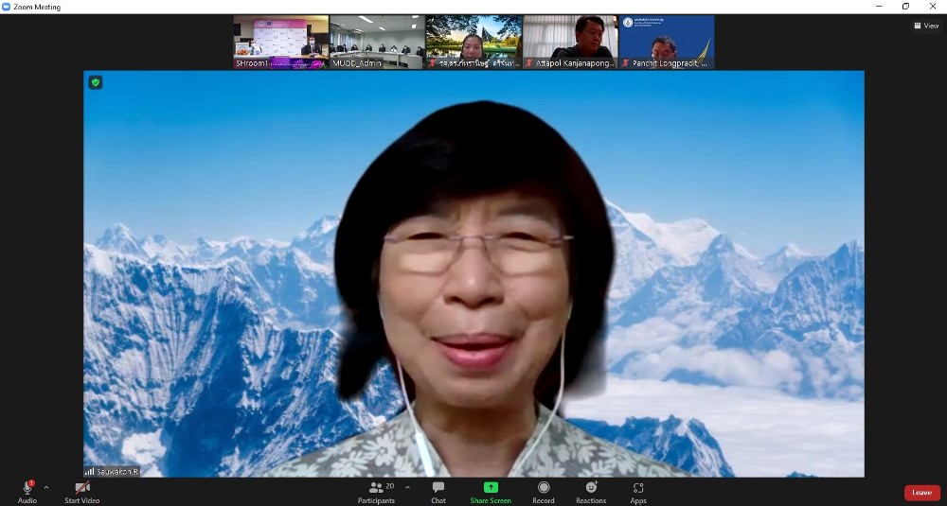Click the Audio microphone icon
The image size is (947, 506).
[x=27, y=487]
